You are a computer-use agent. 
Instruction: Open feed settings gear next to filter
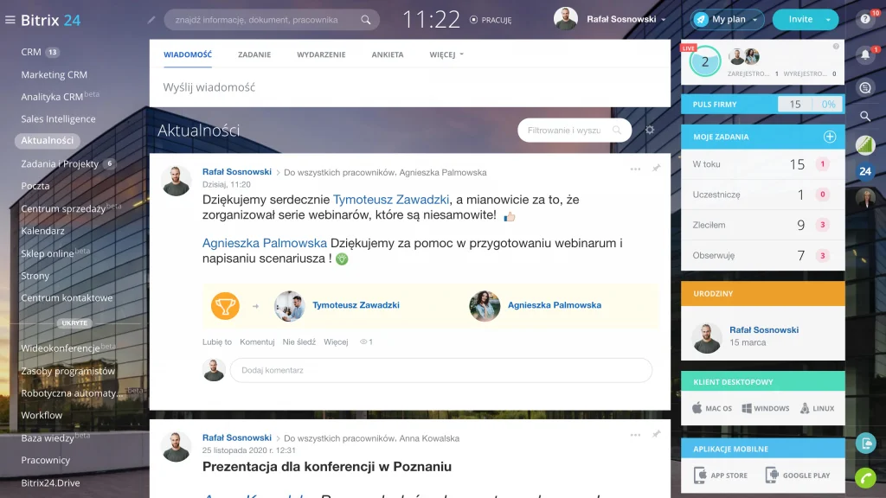[650, 130]
